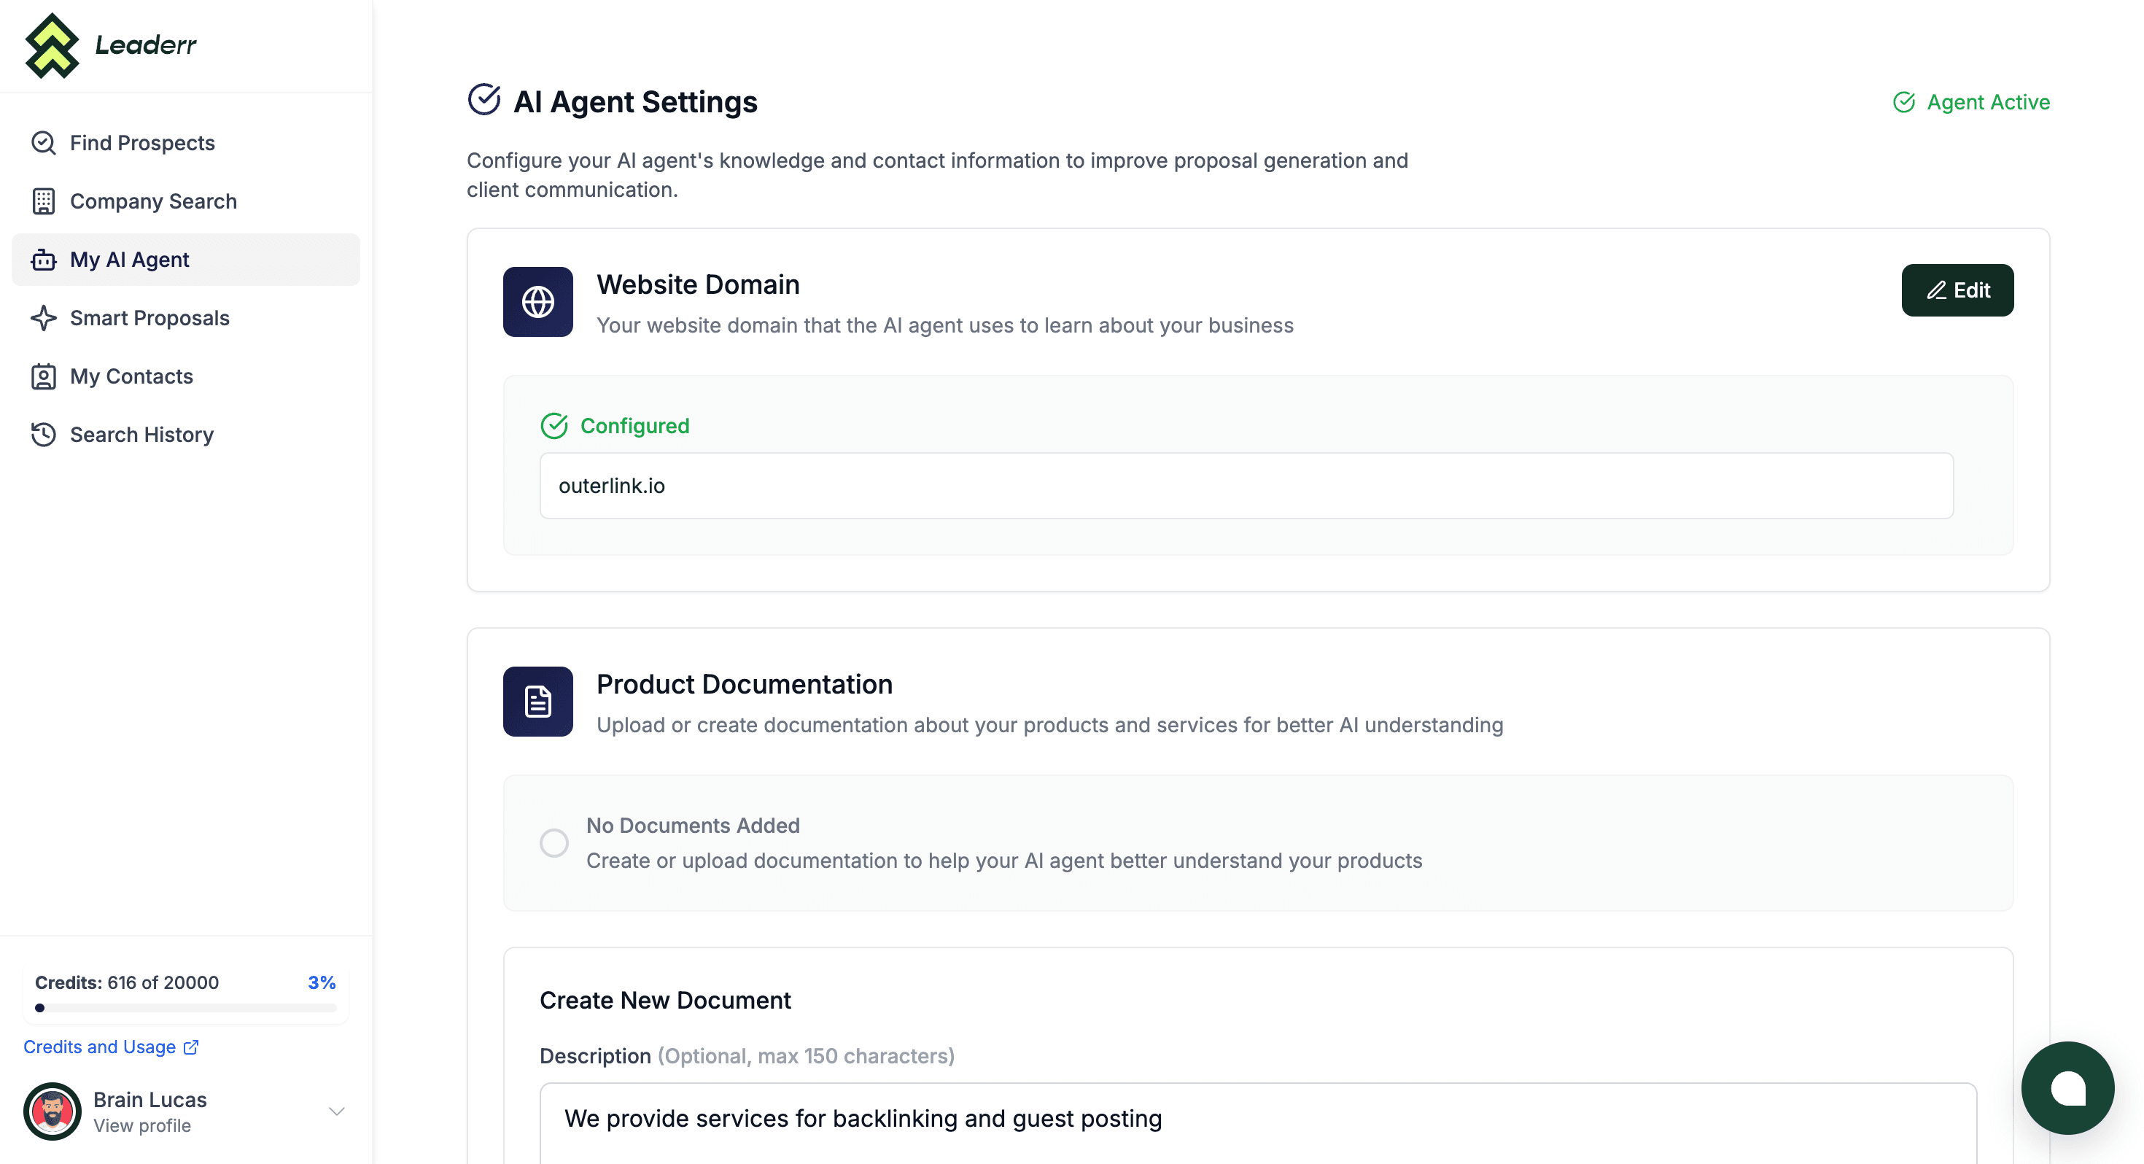2144x1164 pixels.
Task: Click the outerlink.io domain input field
Action: point(1246,486)
